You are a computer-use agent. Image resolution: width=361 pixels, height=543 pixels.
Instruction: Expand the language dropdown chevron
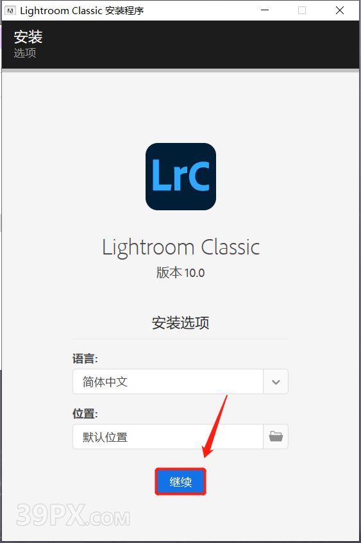point(276,381)
